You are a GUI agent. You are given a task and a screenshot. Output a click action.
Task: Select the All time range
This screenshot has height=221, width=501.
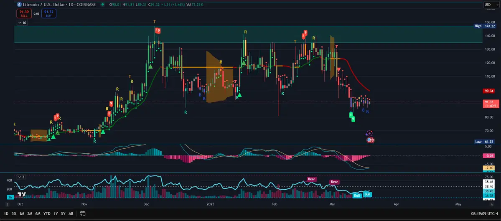(71, 213)
